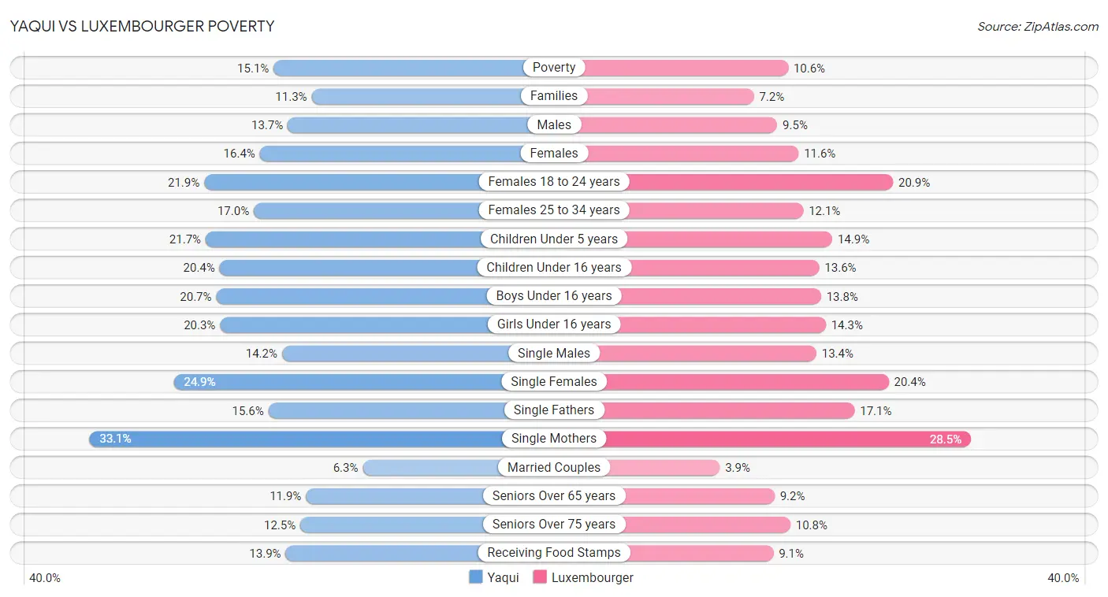
Task: Click the blue Yaqui legend swatch
Action: [476, 577]
